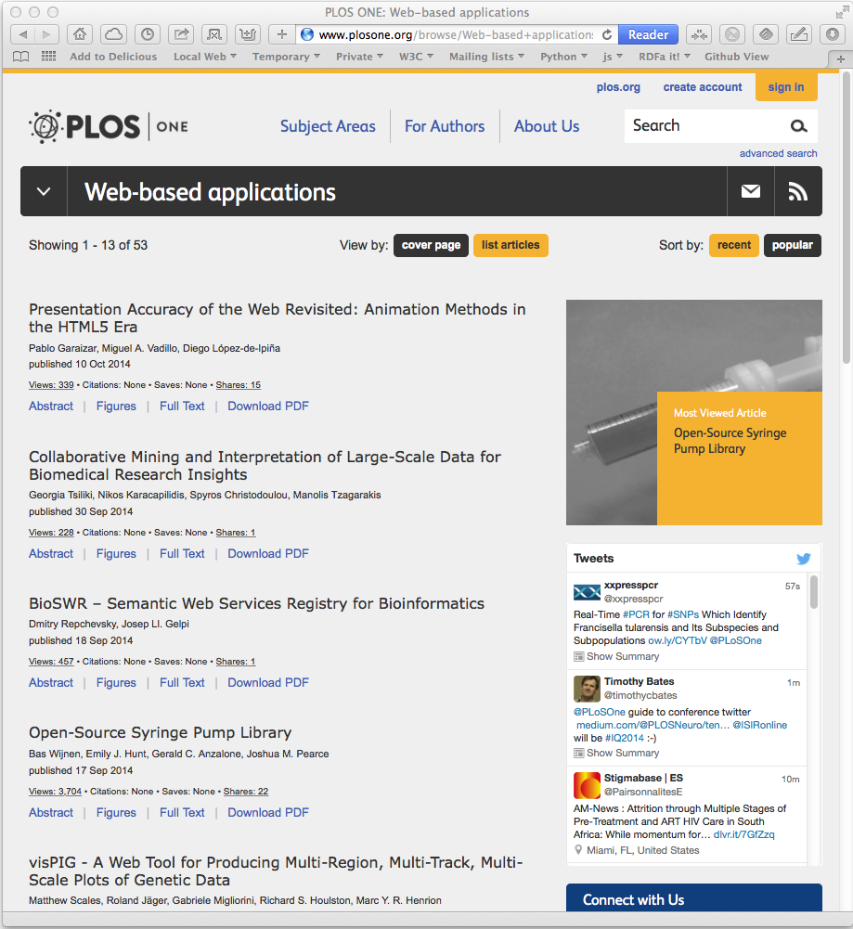Click the RSS feed icon
This screenshot has width=853, height=929.
pos(797,191)
